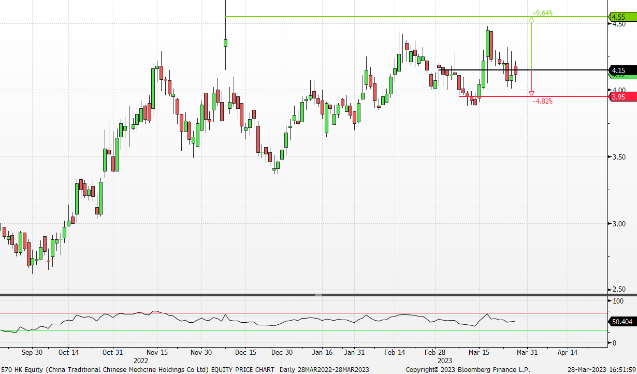Click the Feb 28 date label
The width and height of the screenshot is (637, 374).
click(x=435, y=353)
